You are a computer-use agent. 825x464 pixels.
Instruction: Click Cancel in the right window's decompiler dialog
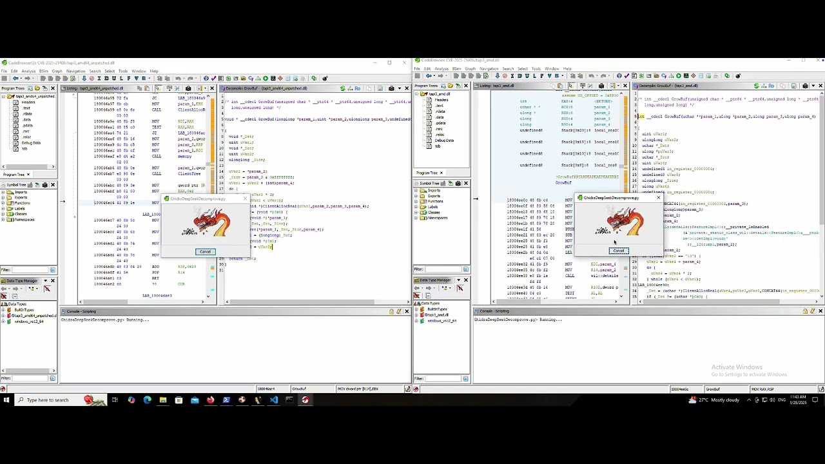618,250
